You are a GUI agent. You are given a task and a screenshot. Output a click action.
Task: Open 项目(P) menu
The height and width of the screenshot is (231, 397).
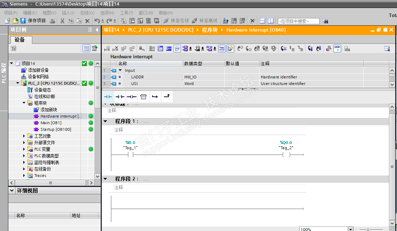click(x=11, y=12)
